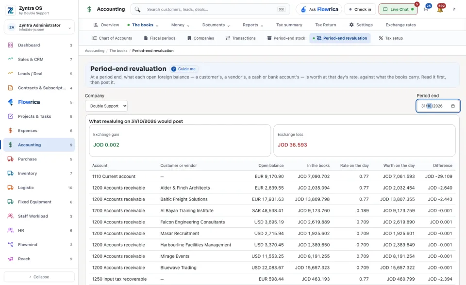Go to Purchase module
Image resolution: width=466 pixels, height=285 pixels.
(x=39, y=159)
